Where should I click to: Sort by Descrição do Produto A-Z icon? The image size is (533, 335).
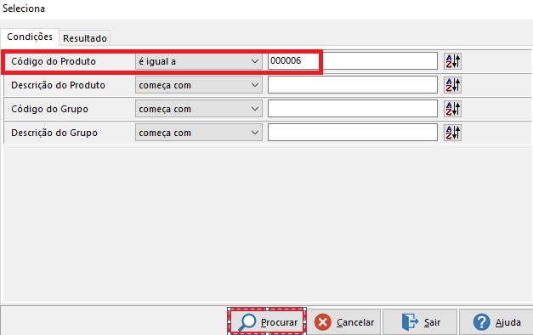452,85
